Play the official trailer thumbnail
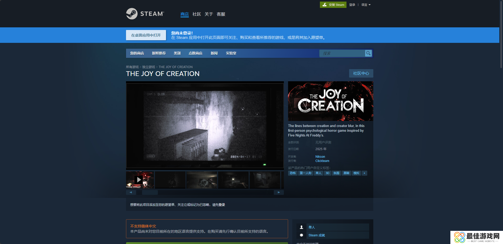 tap(139, 180)
